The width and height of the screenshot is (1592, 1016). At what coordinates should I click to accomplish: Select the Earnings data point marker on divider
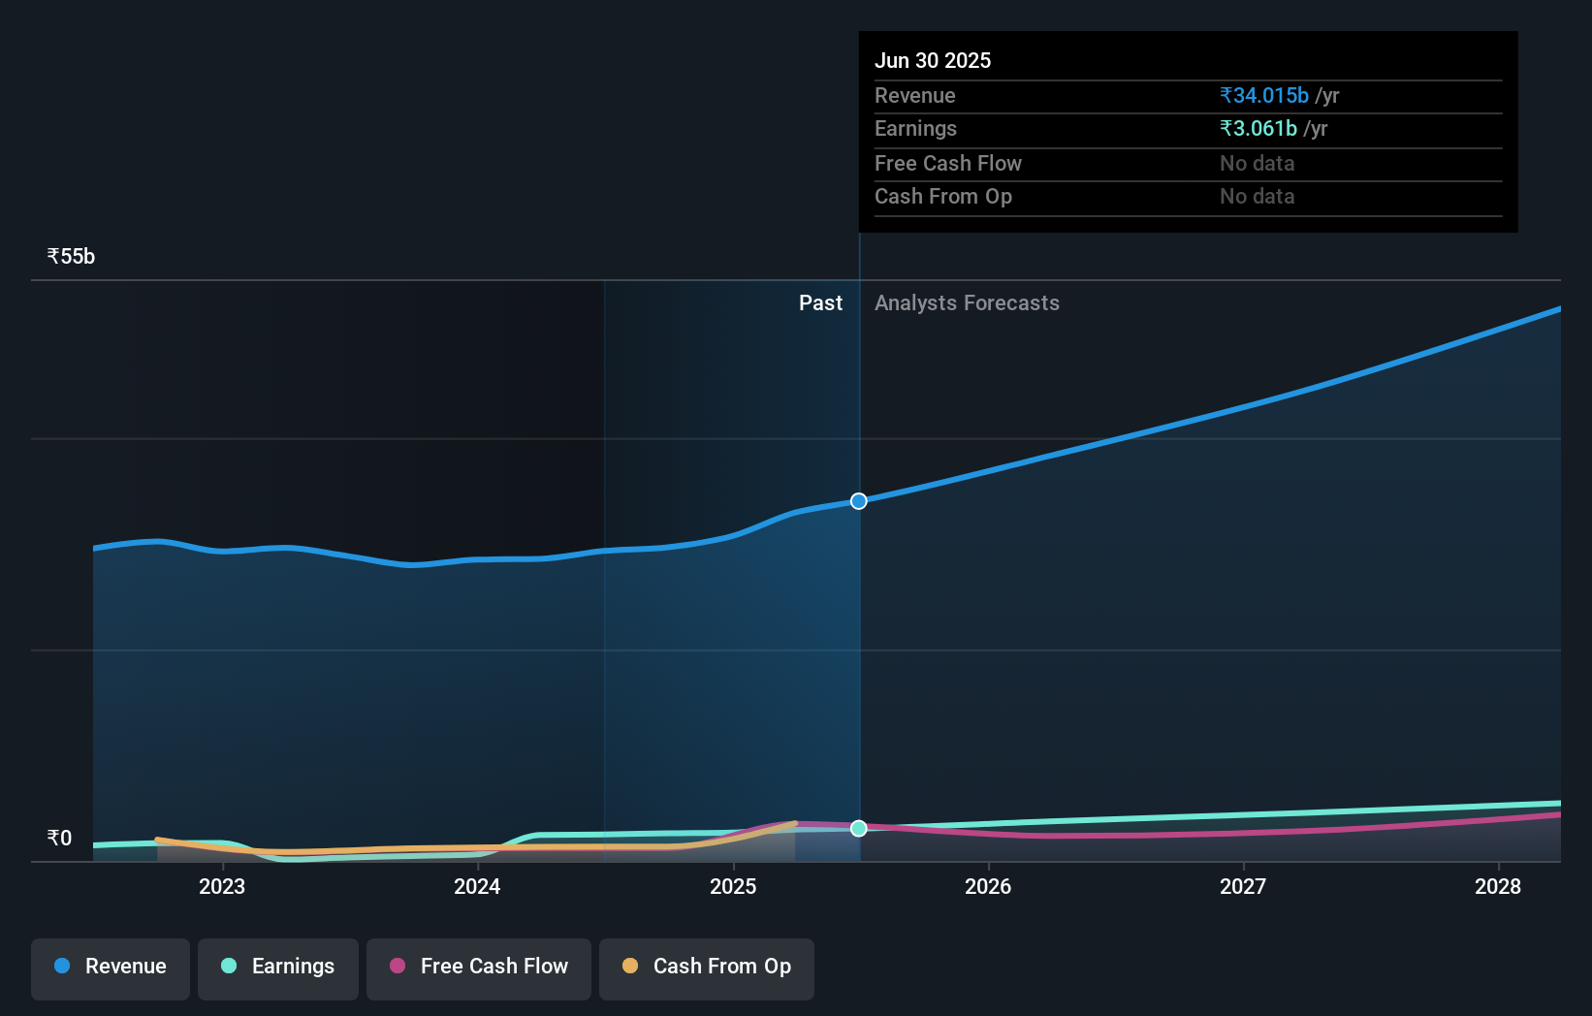tap(858, 829)
